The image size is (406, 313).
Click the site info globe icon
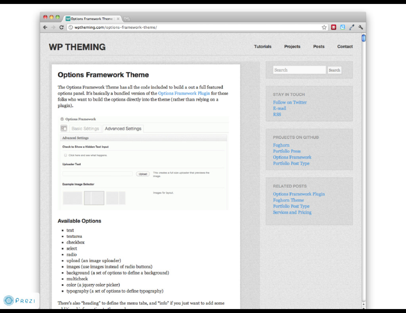[x=71, y=27]
